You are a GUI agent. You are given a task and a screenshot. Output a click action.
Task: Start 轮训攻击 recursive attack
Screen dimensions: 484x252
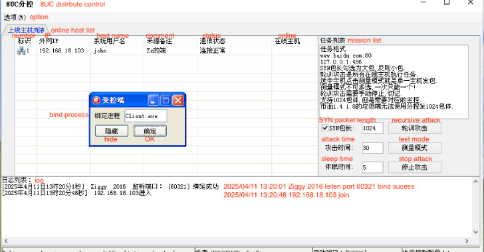point(415,128)
